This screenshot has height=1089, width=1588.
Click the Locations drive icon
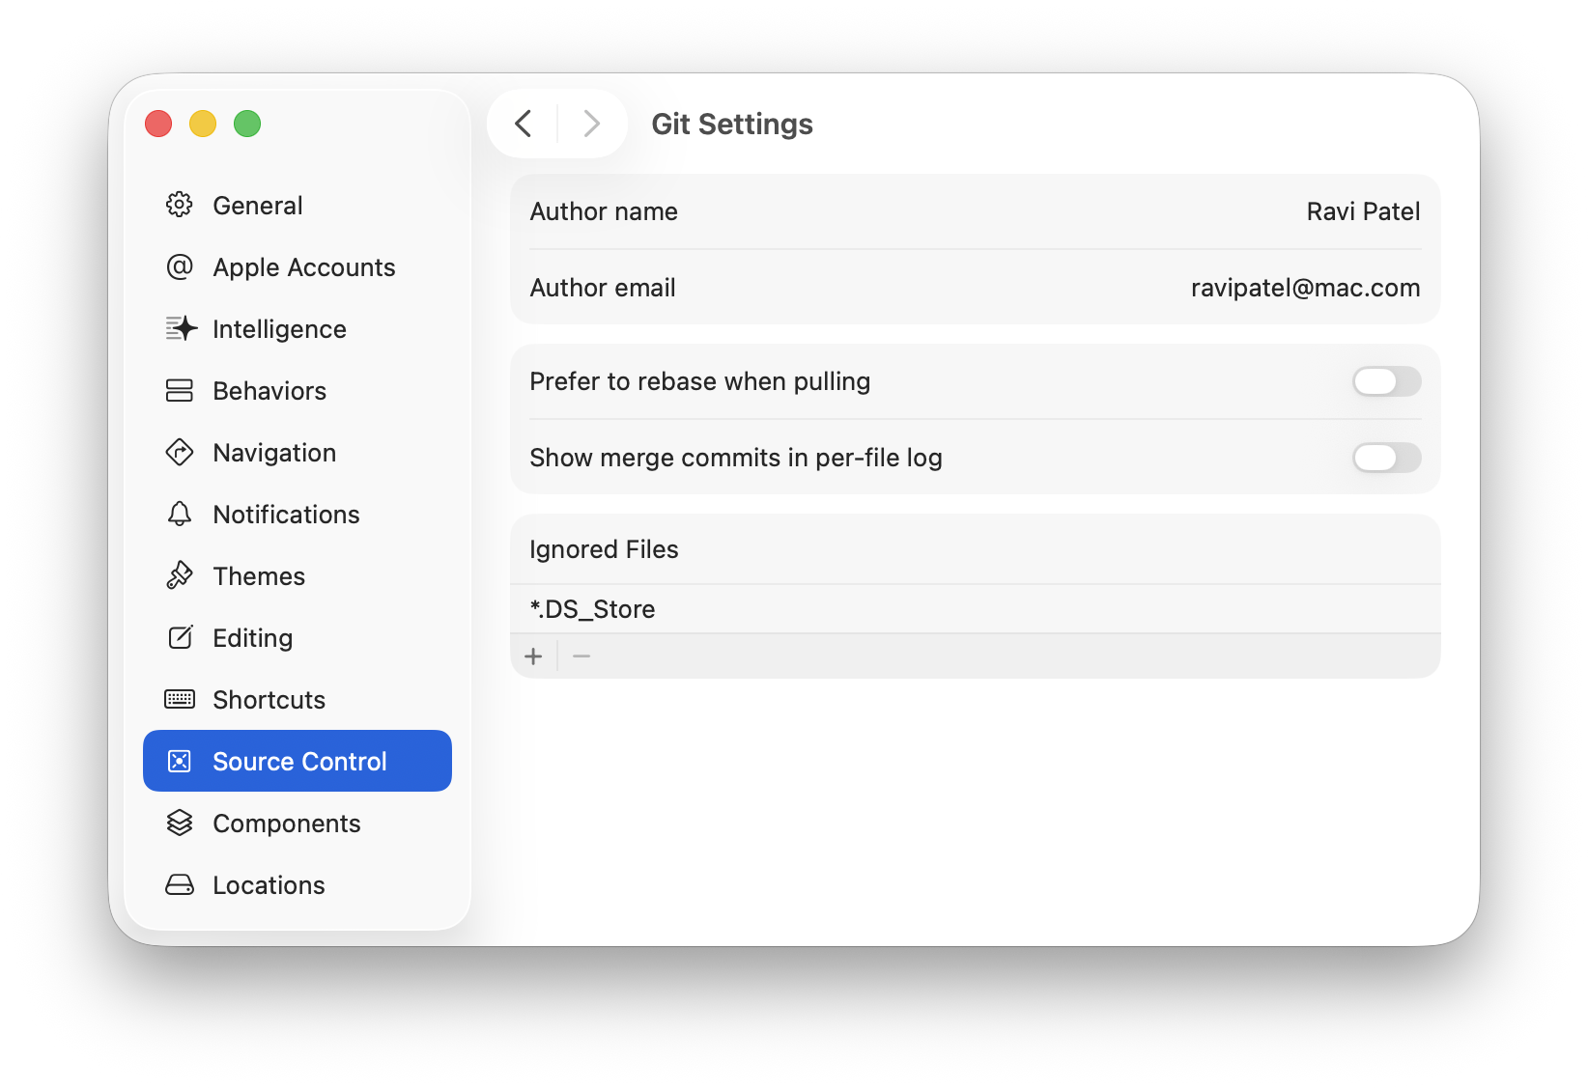coord(180,884)
